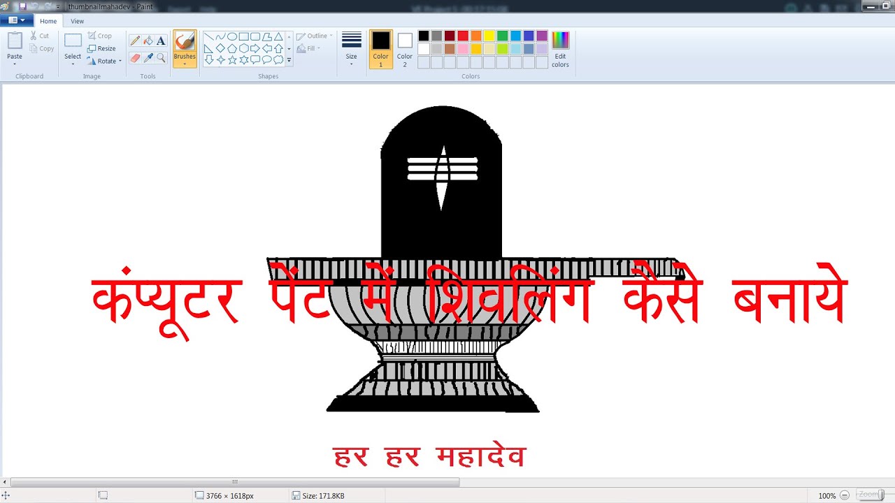Pick the yellow color swatch

(x=489, y=36)
